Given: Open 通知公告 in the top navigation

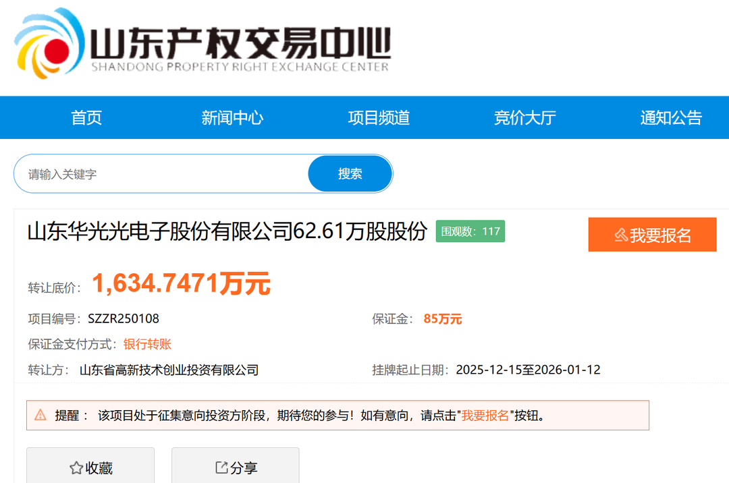Looking at the screenshot, I should (x=671, y=118).
